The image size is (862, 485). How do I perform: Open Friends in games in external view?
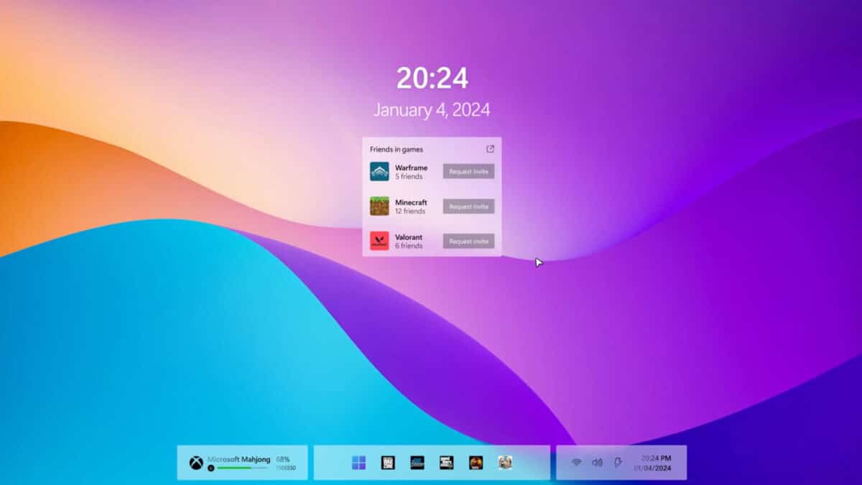tap(491, 149)
